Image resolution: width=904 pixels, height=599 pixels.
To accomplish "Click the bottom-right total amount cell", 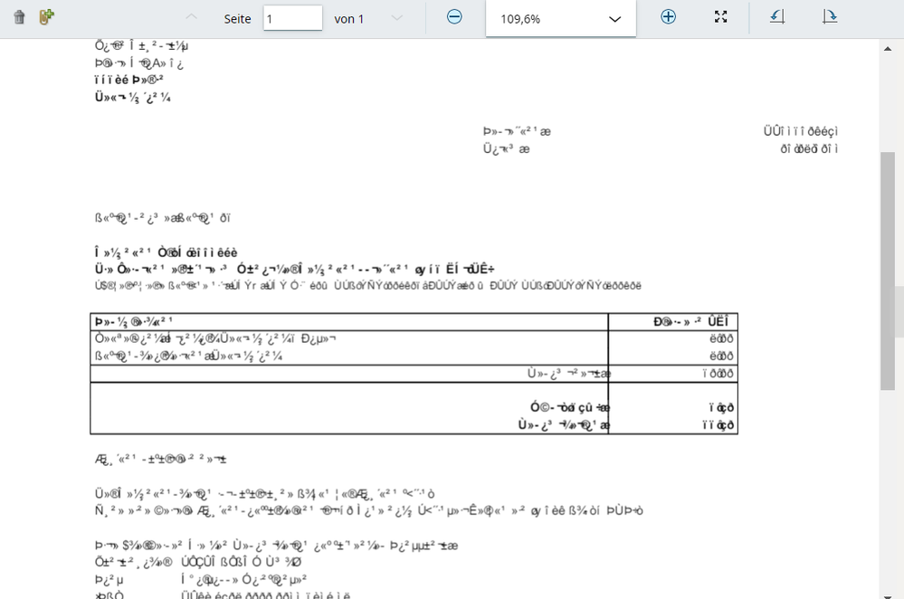I will (672, 425).
